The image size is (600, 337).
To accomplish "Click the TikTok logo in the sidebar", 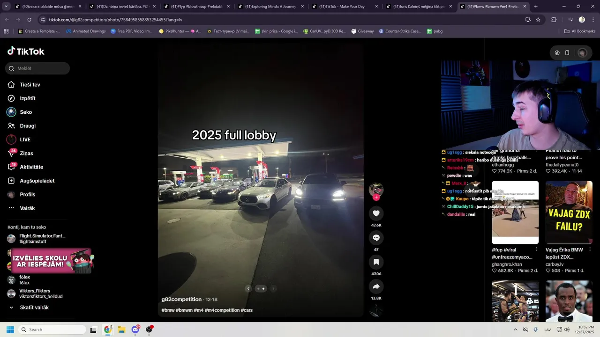I will coord(26,51).
